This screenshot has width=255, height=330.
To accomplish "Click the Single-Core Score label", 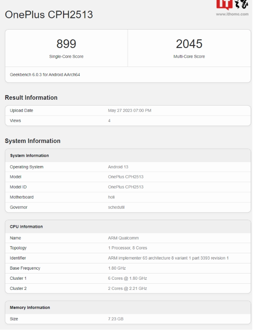I will 66,56.
